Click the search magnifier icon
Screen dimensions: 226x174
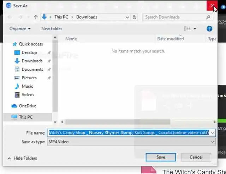click(x=208, y=17)
